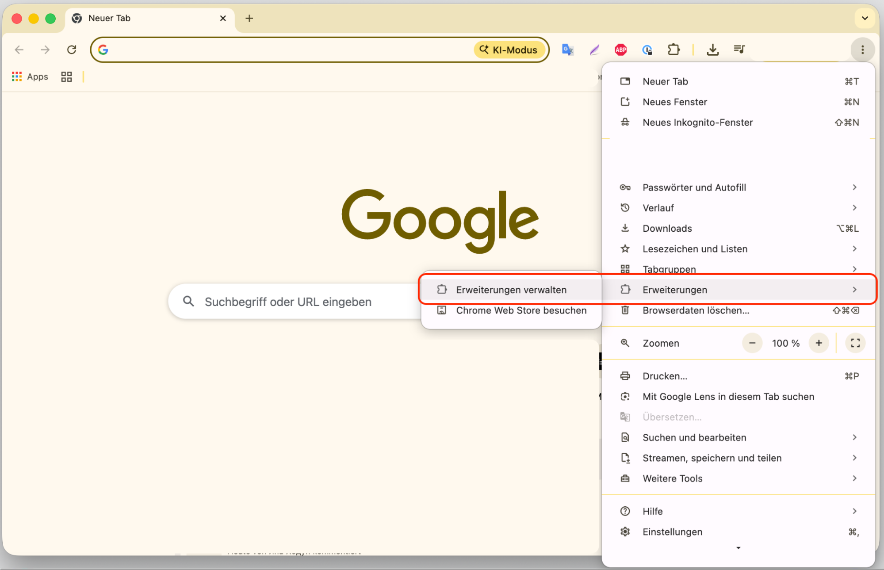The width and height of the screenshot is (884, 570).
Task: Go forward with the forward arrow
Action: tap(45, 50)
